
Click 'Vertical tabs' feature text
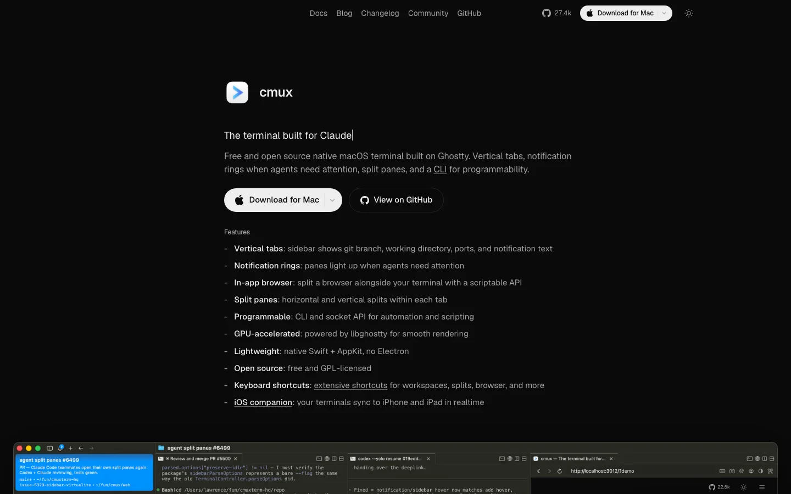(x=259, y=249)
